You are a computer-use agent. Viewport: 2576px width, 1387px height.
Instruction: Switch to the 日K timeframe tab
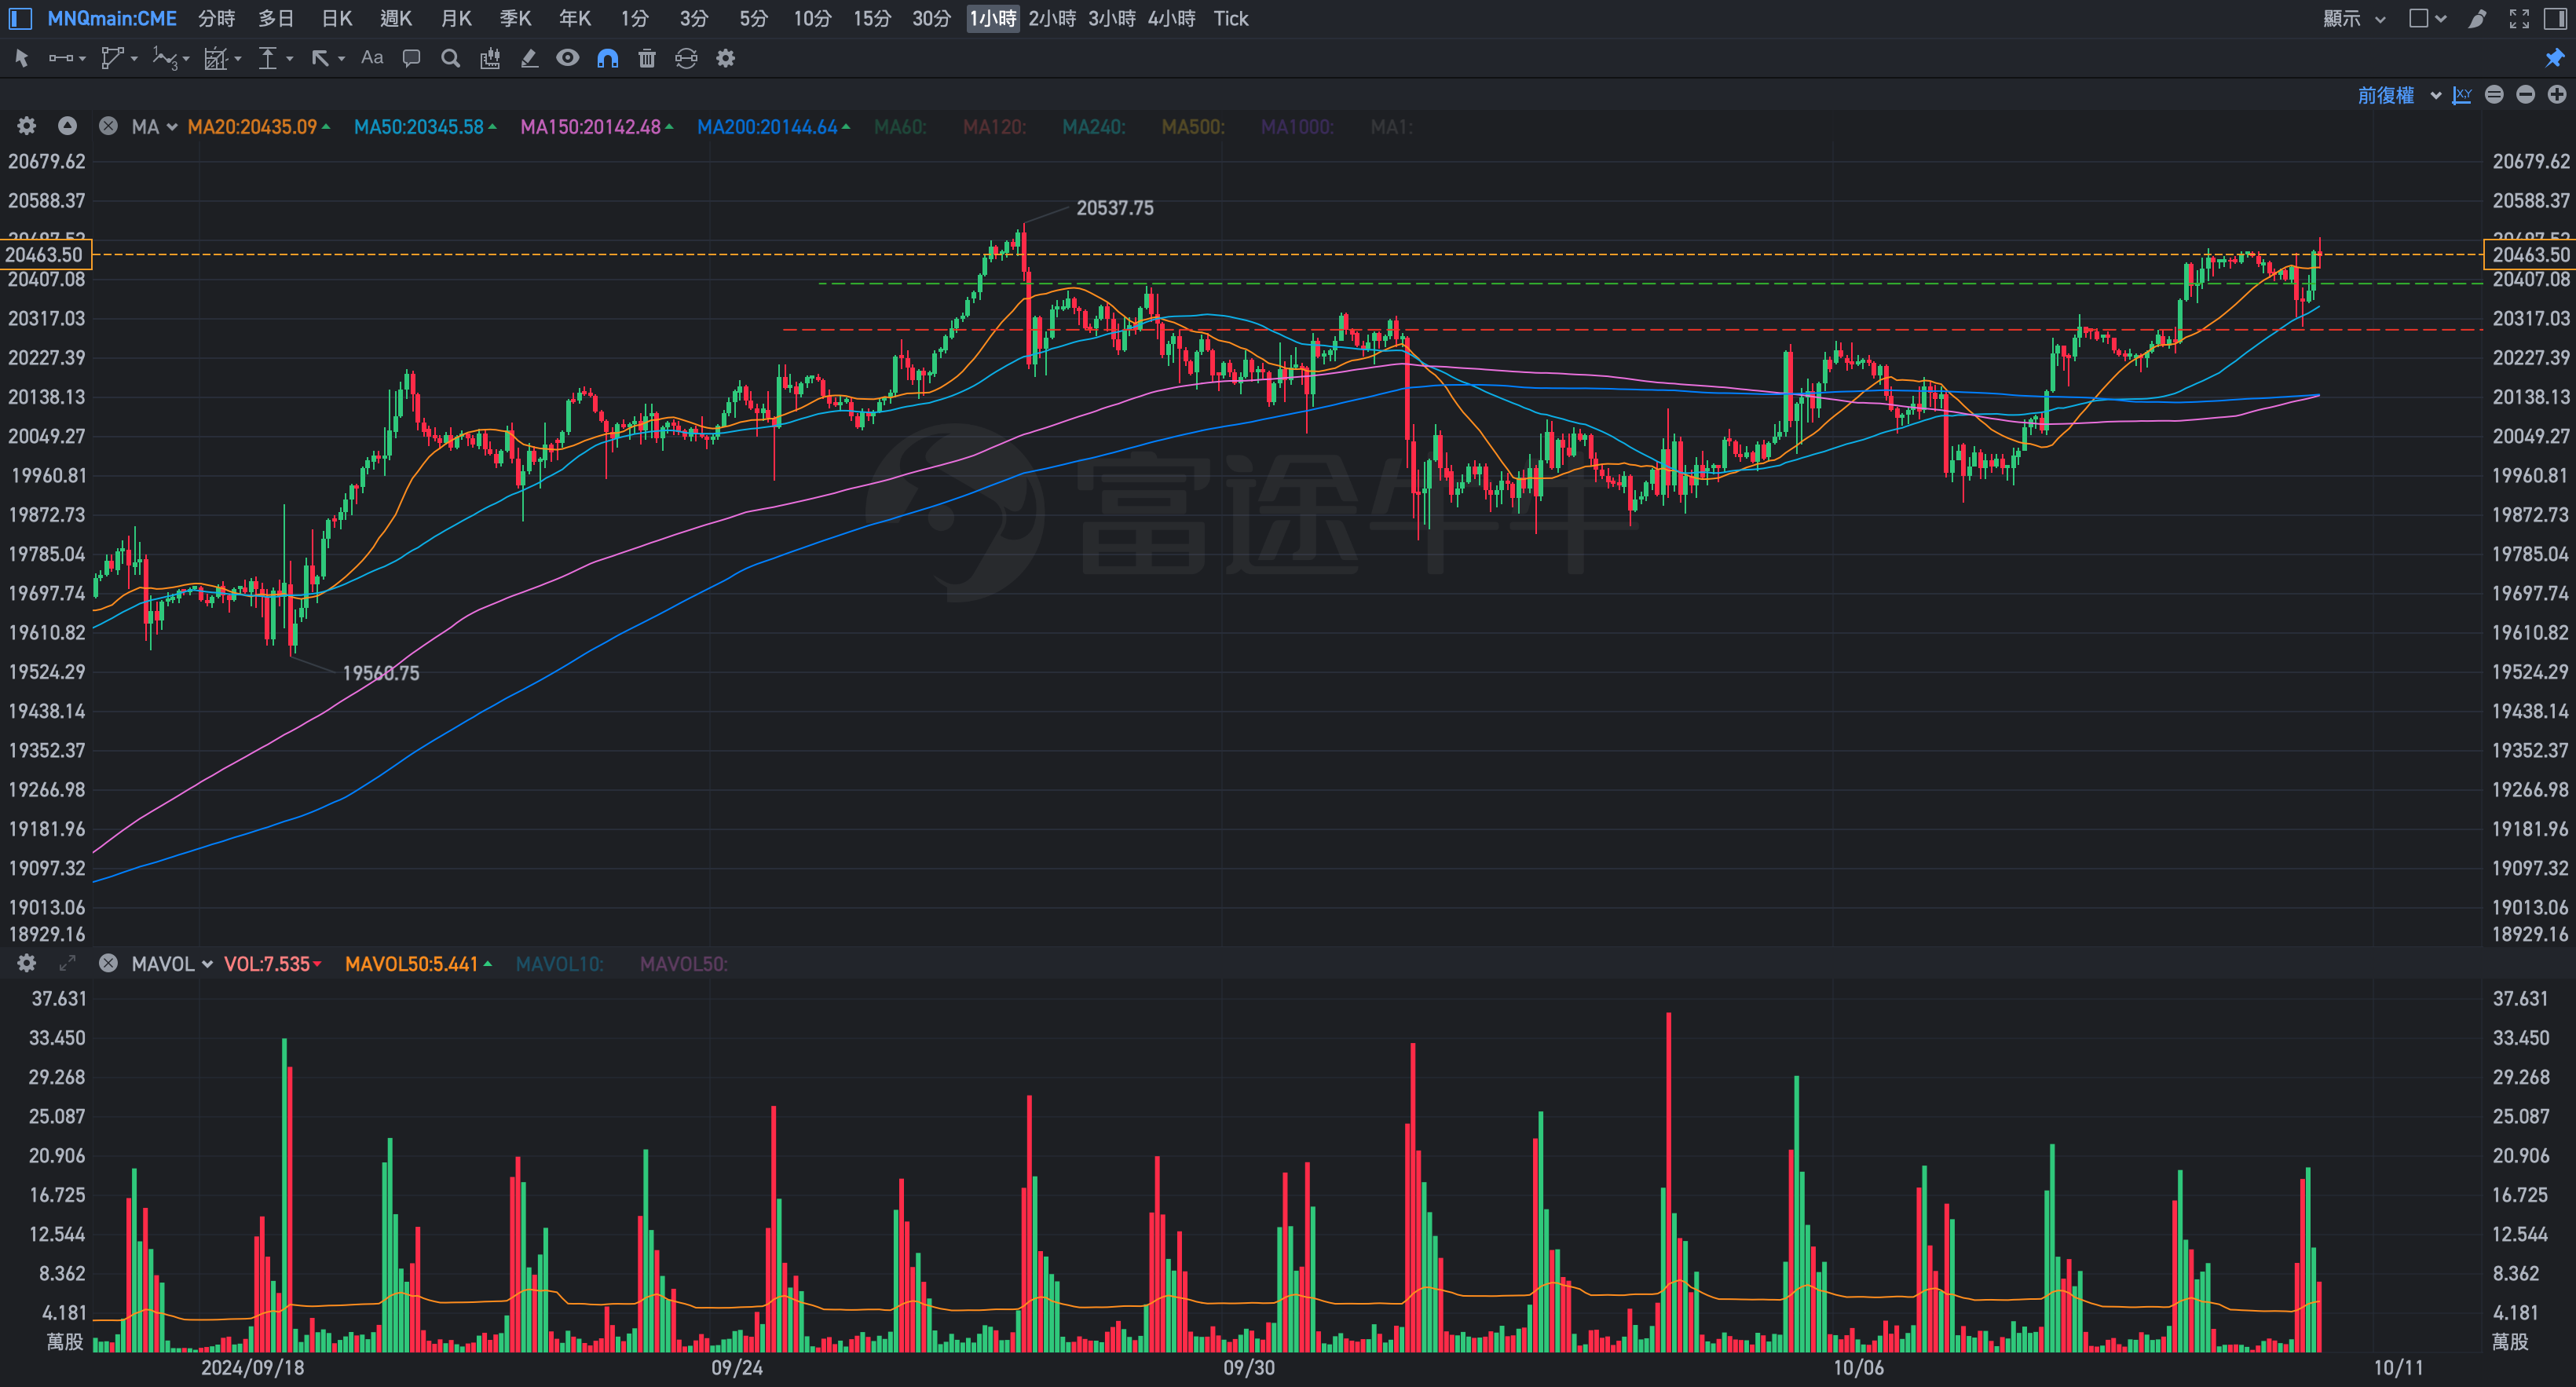point(337,19)
